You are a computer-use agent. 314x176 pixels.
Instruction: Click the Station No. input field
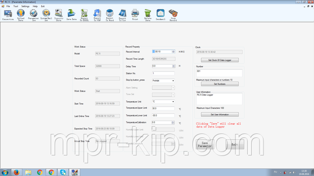pyautogui.click(x=163, y=73)
